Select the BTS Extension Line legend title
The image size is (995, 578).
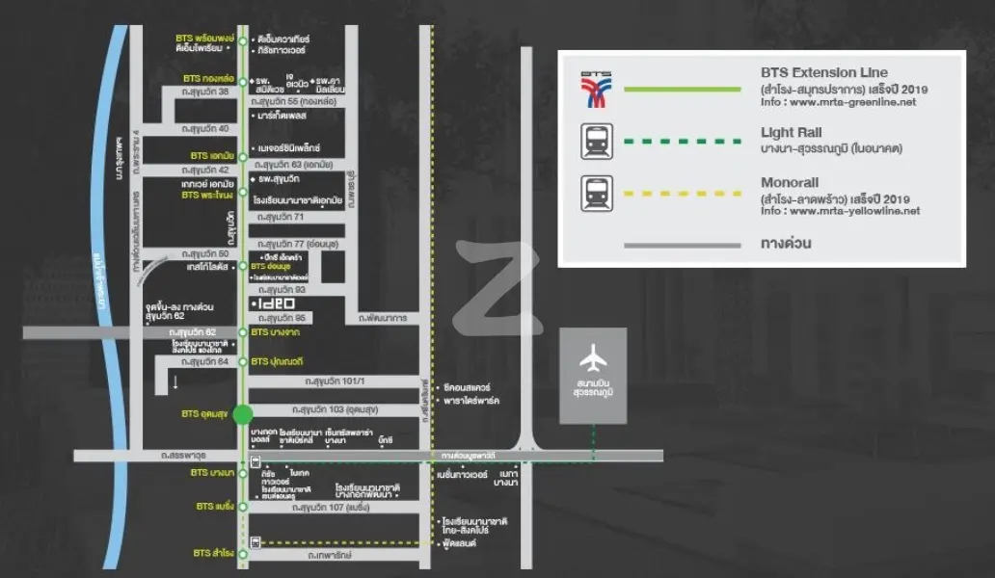pyautogui.click(x=824, y=72)
